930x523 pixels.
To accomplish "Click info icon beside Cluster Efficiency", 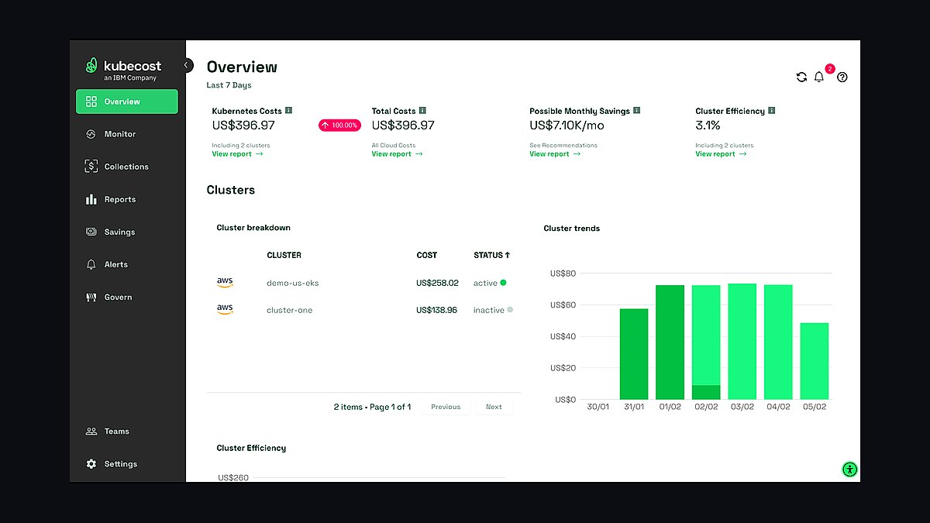I will coord(772,111).
